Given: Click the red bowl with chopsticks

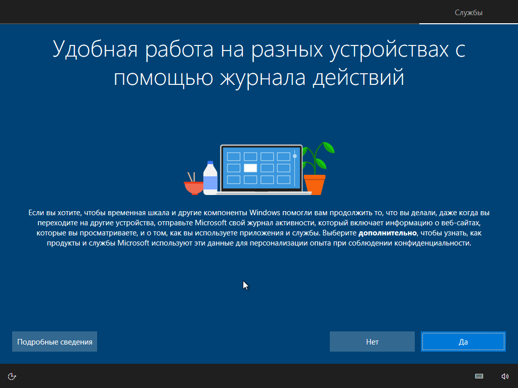Looking at the screenshot, I should pyautogui.click(x=193, y=186).
